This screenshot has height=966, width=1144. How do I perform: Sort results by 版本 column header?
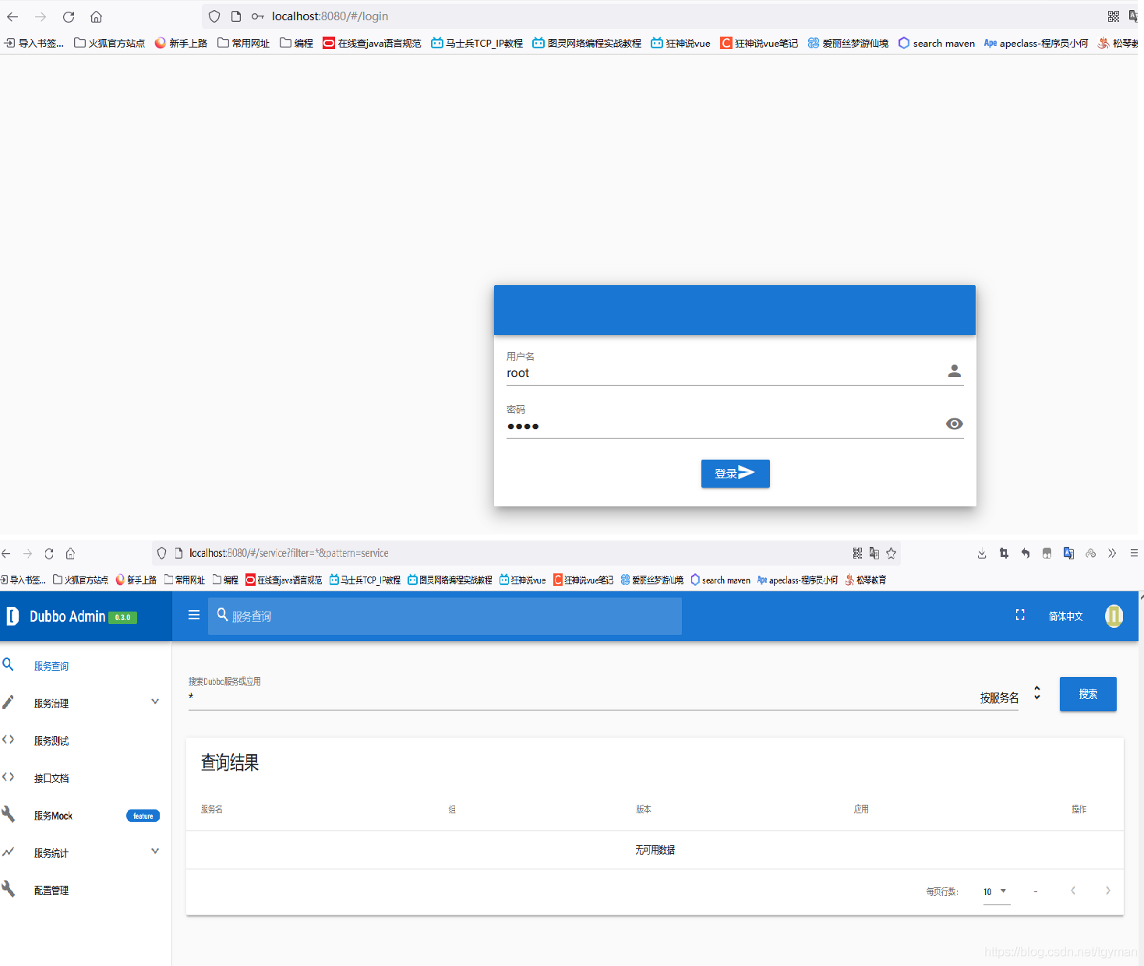click(x=644, y=809)
